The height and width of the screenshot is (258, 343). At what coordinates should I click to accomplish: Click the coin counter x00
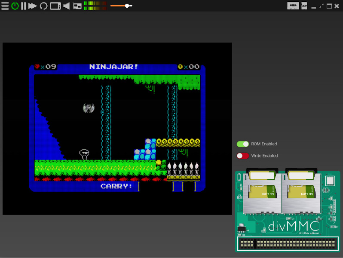point(189,67)
